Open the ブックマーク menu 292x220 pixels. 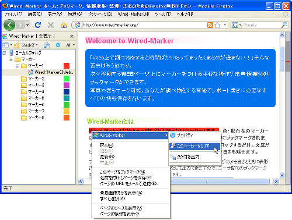pyautogui.click(x=100, y=14)
